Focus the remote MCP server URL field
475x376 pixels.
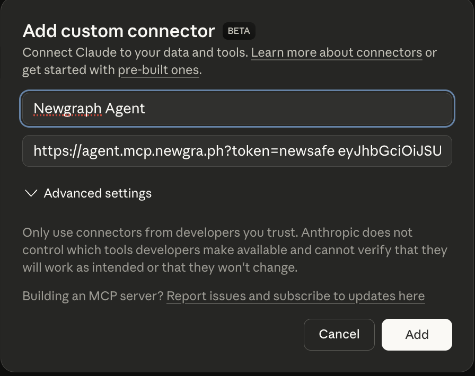point(237,151)
